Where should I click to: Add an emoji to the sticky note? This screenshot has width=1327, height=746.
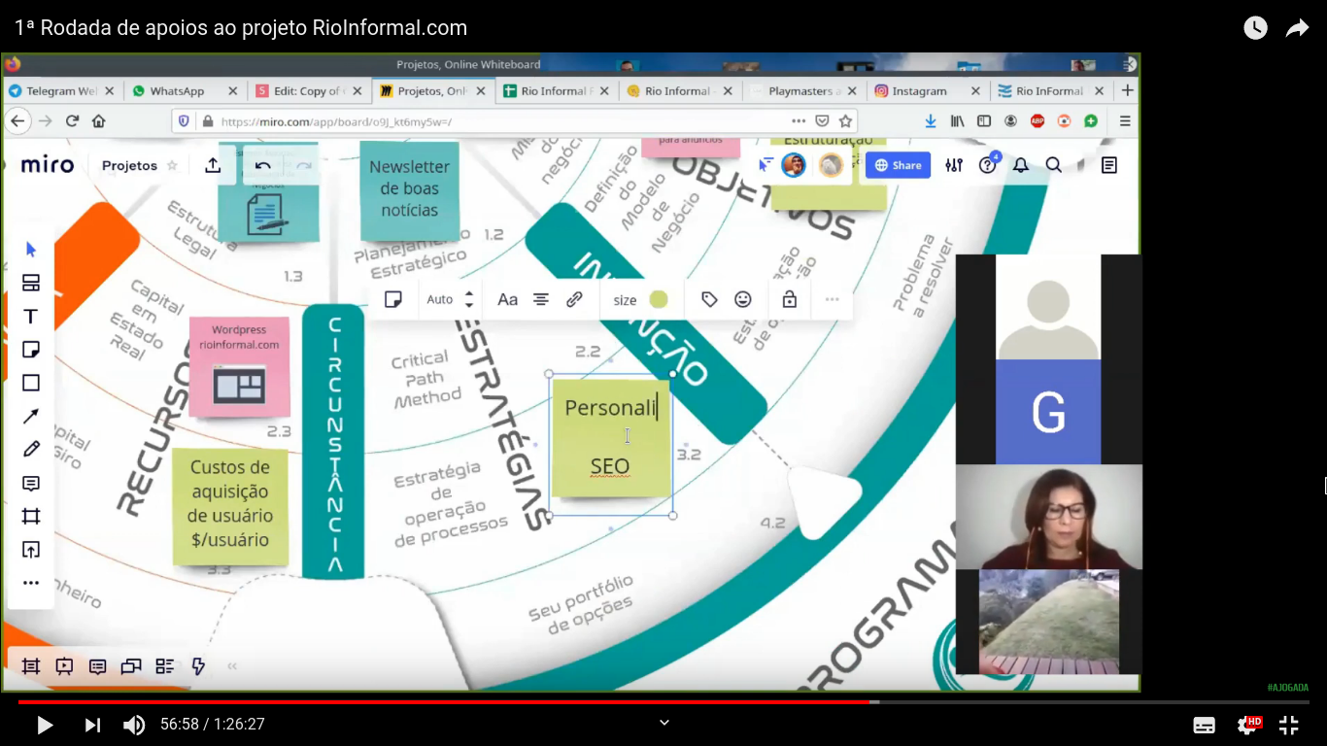(743, 299)
